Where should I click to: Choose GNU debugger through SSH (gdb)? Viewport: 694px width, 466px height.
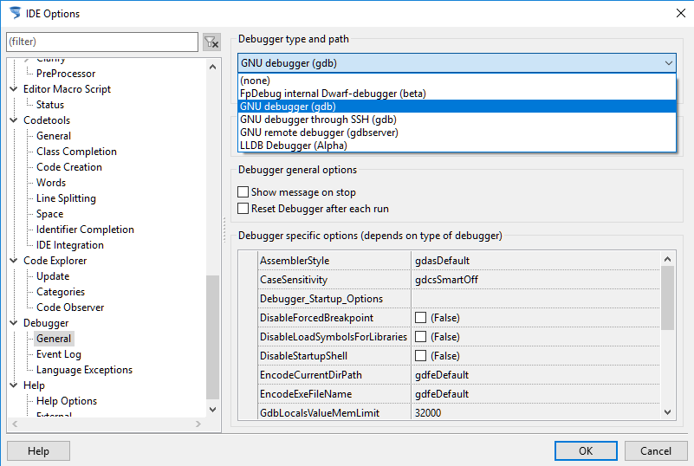pos(457,120)
